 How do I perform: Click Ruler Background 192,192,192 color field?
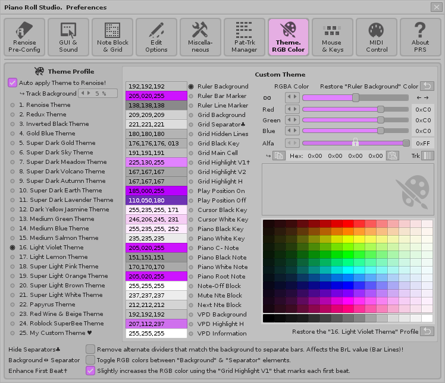tap(156, 87)
